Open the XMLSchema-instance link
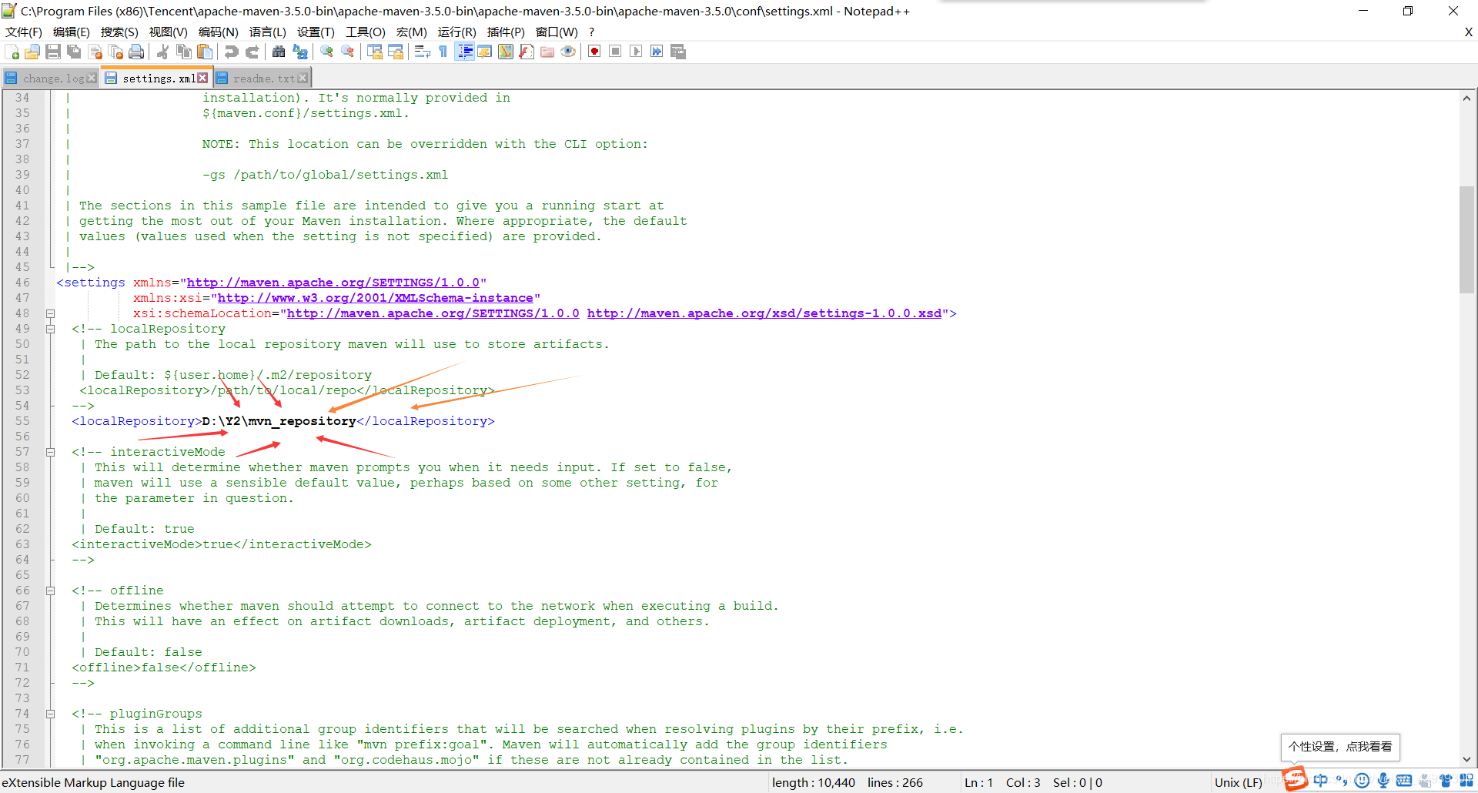 tap(375, 298)
